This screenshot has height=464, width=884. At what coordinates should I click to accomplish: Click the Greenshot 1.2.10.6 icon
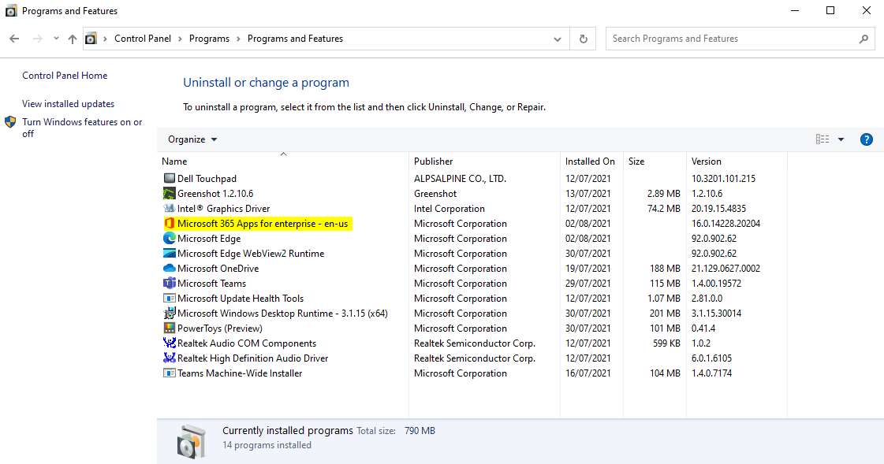[x=169, y=194]
